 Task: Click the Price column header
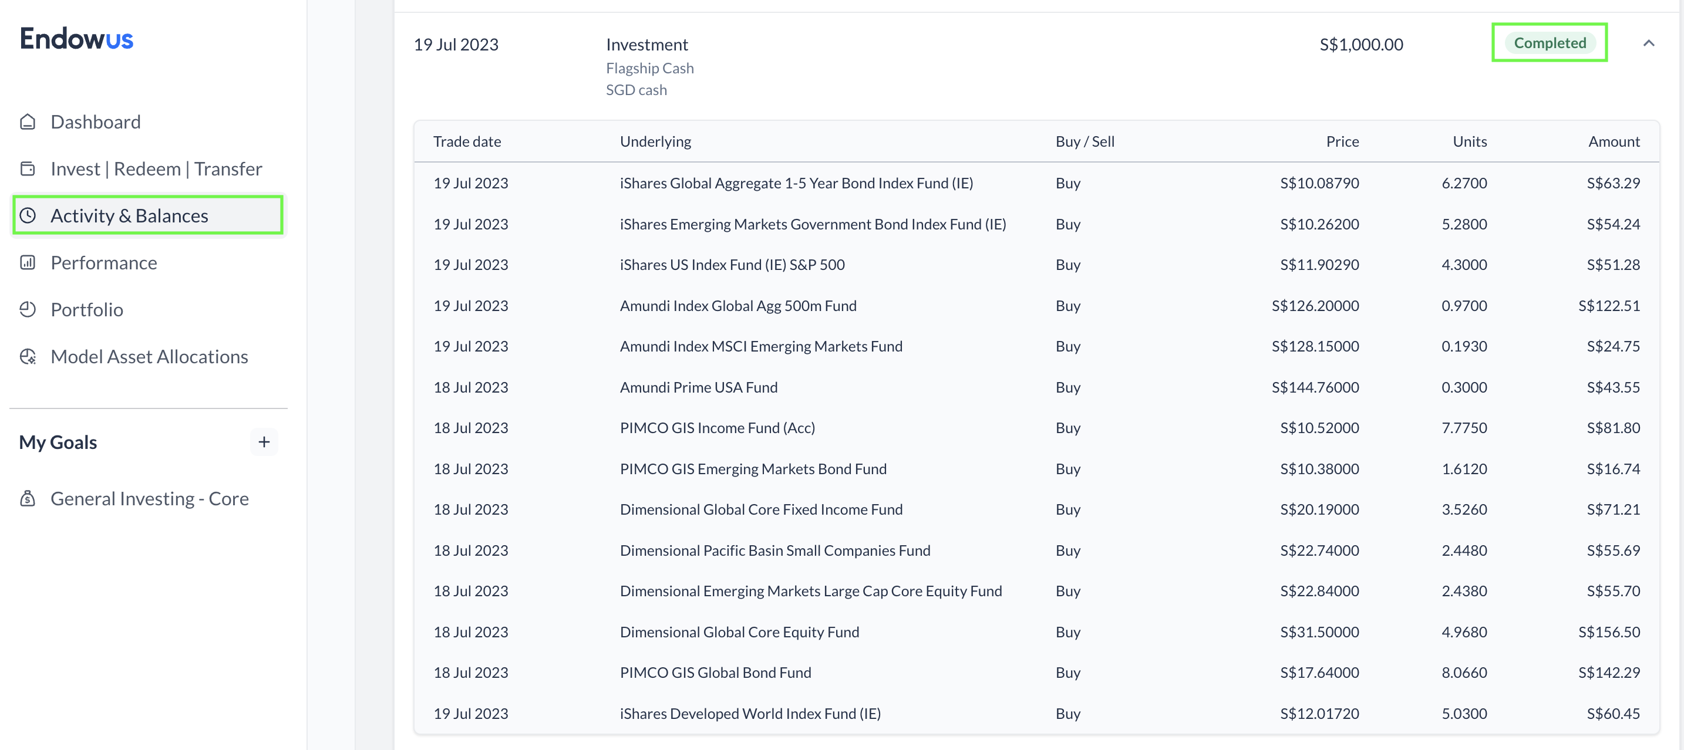(x=1342, y=141)
